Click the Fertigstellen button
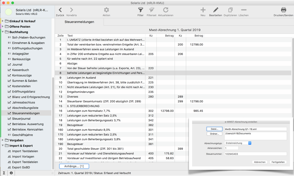 278,162
